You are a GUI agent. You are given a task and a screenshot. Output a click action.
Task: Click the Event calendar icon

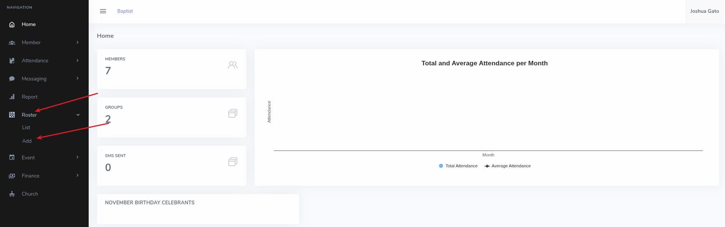point(12,158)
